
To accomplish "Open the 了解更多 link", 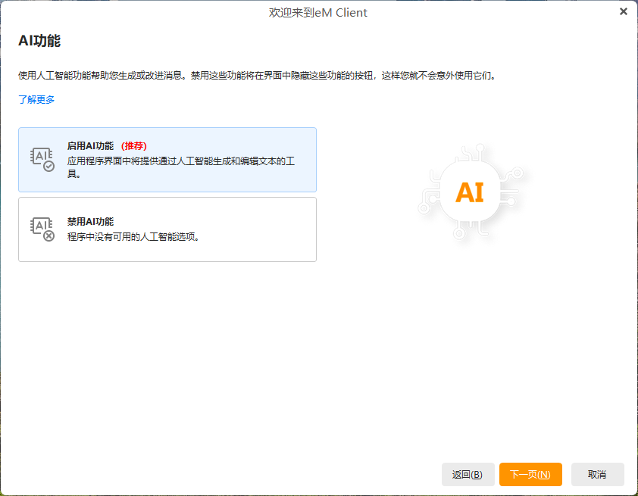I will click(36, 100).
